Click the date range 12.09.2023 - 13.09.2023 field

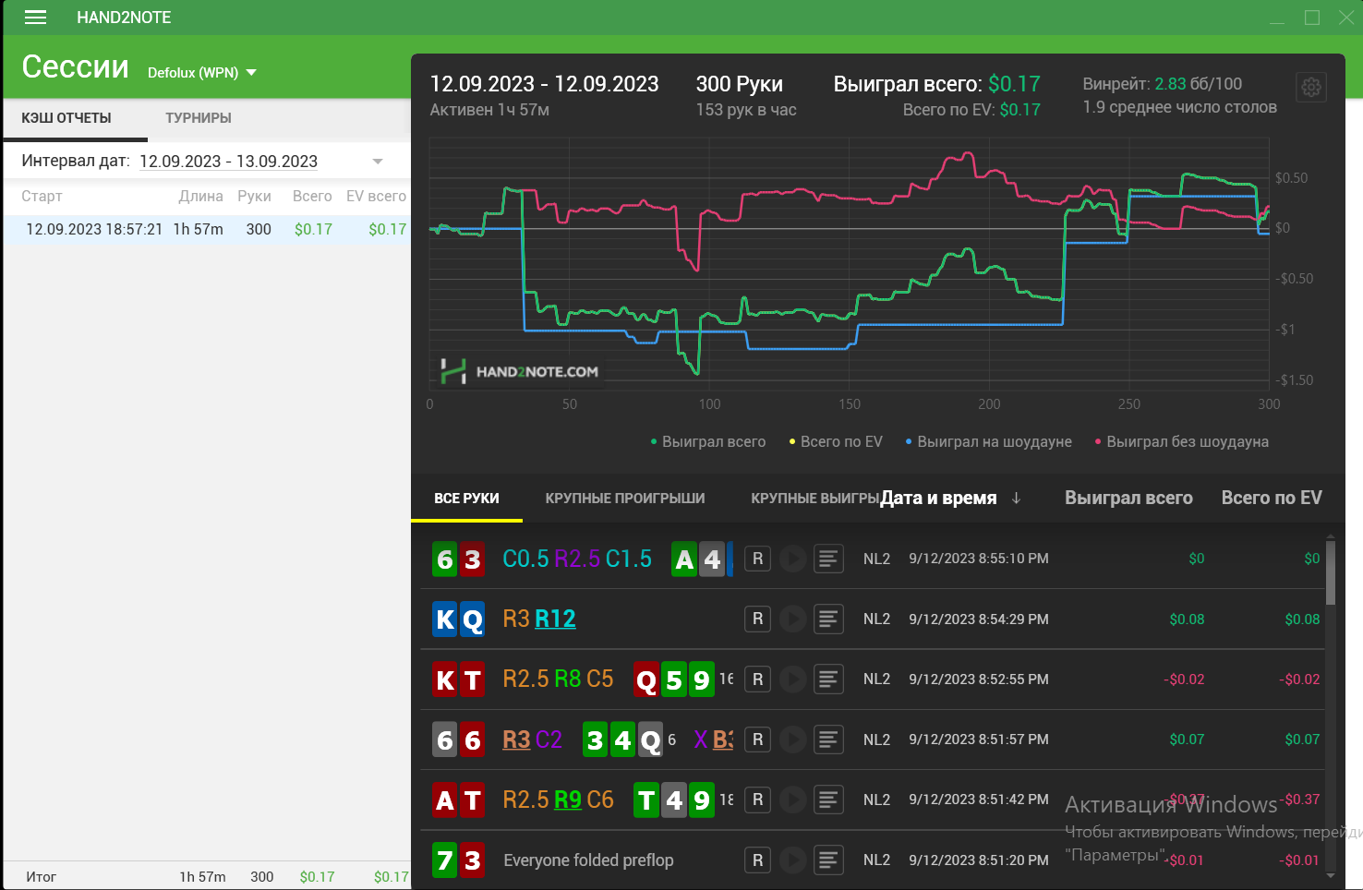[228, 162]
